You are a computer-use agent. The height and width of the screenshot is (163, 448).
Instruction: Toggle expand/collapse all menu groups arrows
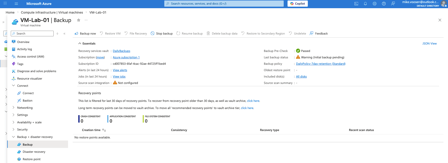click(57, 34)
